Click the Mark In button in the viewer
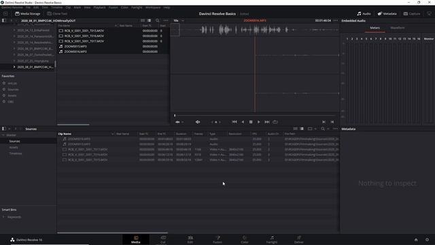The height and width of the screenshot is (245, 435). click(324, 122)
